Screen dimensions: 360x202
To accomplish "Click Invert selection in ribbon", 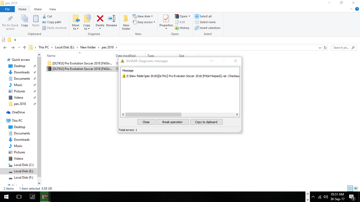I will pyautogui.click(x=207, y=28).
